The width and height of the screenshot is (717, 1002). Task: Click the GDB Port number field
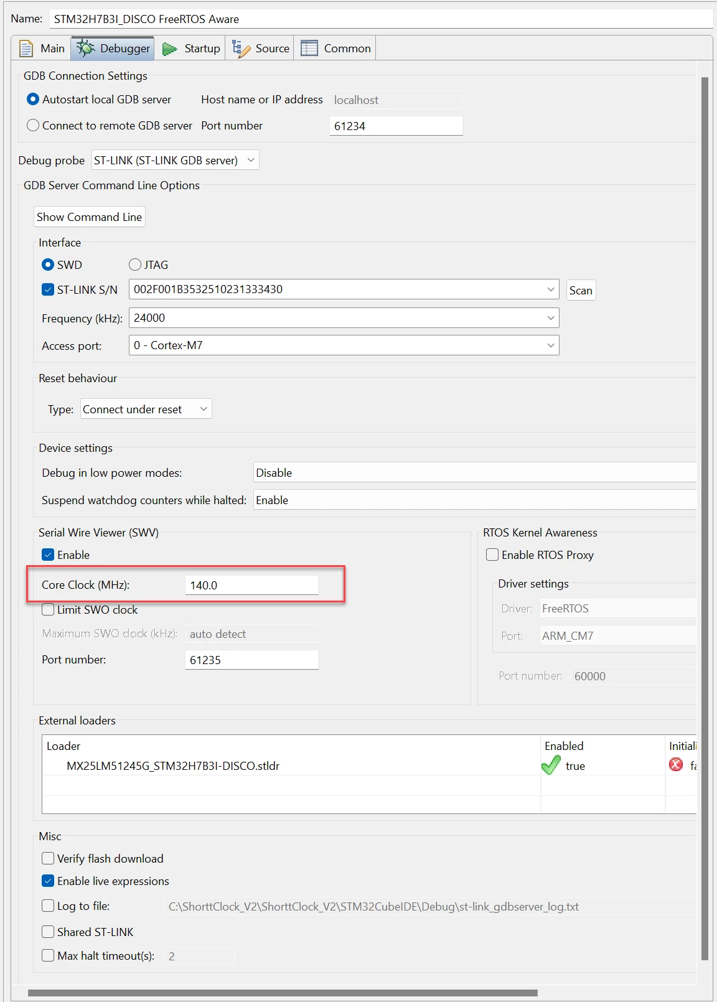[x=396, y=126]
